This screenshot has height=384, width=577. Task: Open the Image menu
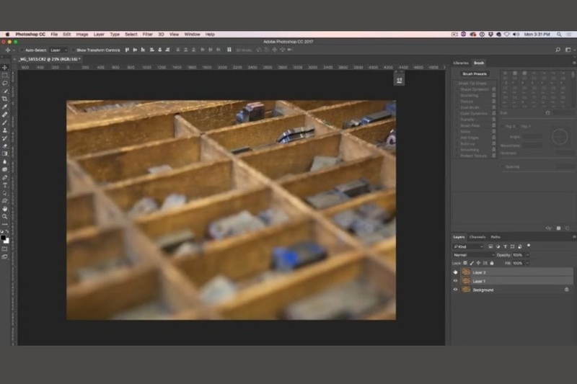click(x=82, y=34)
